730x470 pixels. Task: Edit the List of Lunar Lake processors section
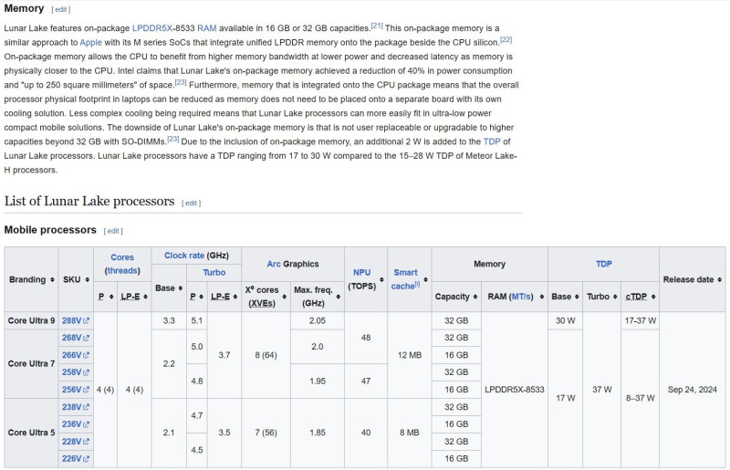[191, 204]
